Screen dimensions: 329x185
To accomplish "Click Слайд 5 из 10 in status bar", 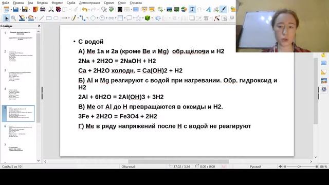I will [x=12, y=166].
